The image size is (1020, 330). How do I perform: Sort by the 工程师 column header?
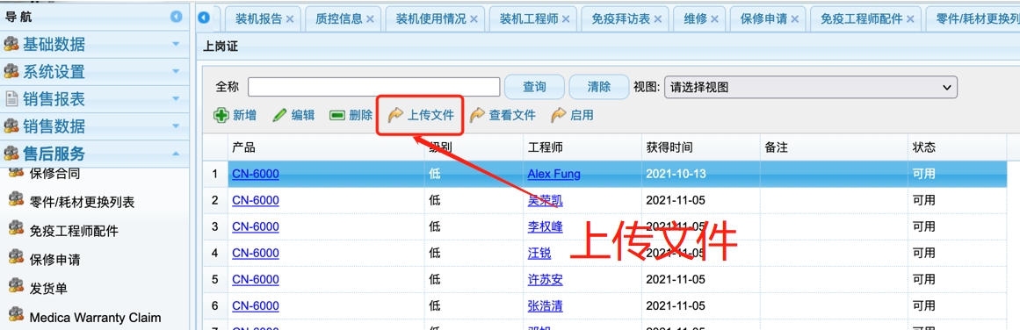tap(582, 147)
